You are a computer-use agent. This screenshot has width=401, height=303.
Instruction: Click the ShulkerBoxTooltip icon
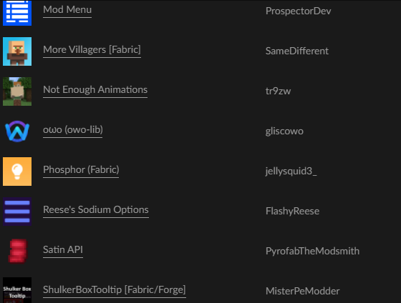pyautogui.click(x=17, y=290)
